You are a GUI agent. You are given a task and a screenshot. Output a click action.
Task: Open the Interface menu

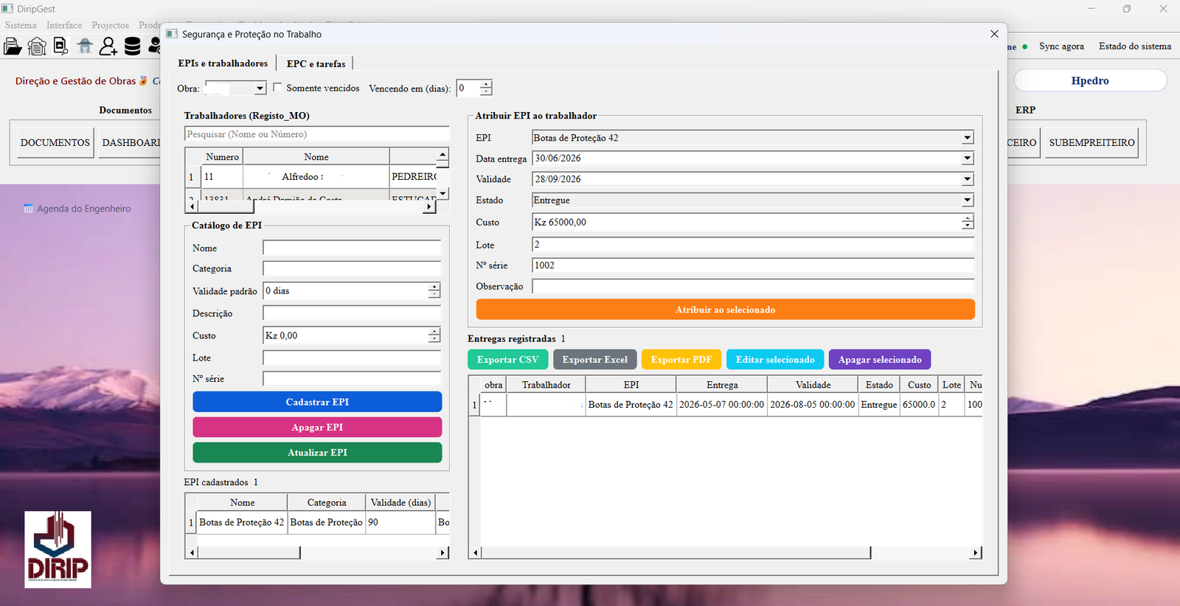(x=64, y=25)
